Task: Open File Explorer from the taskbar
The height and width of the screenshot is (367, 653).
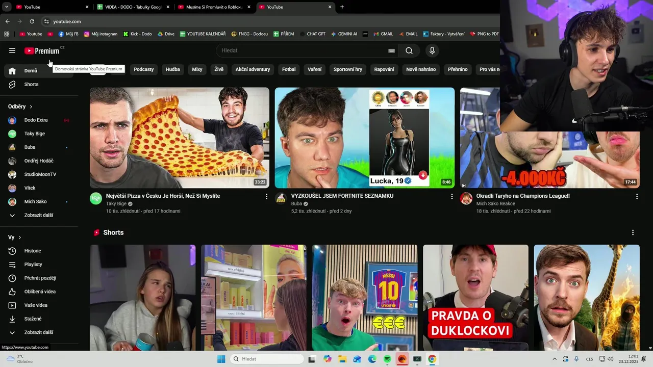Action: [x=342, y=359]
